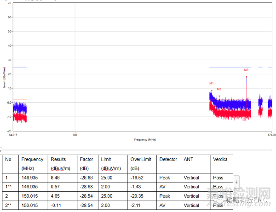Click the plus button beside the table
276x212 pixels.
[x=237, y=182]
